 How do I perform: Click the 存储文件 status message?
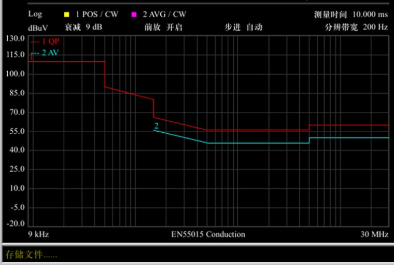[x=31, y=255]
